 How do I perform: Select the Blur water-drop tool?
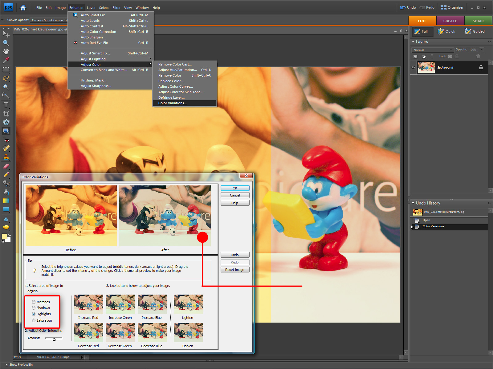(6, 219)
